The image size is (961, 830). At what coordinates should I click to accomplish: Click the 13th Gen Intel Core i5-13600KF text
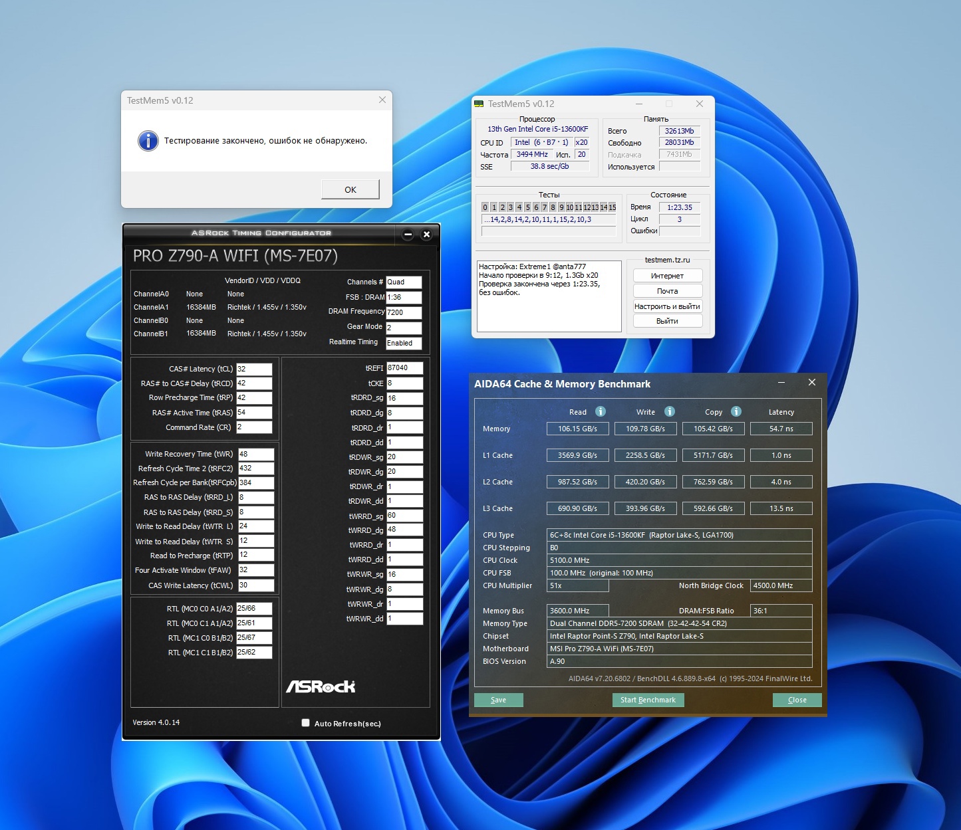coord(538,129)
